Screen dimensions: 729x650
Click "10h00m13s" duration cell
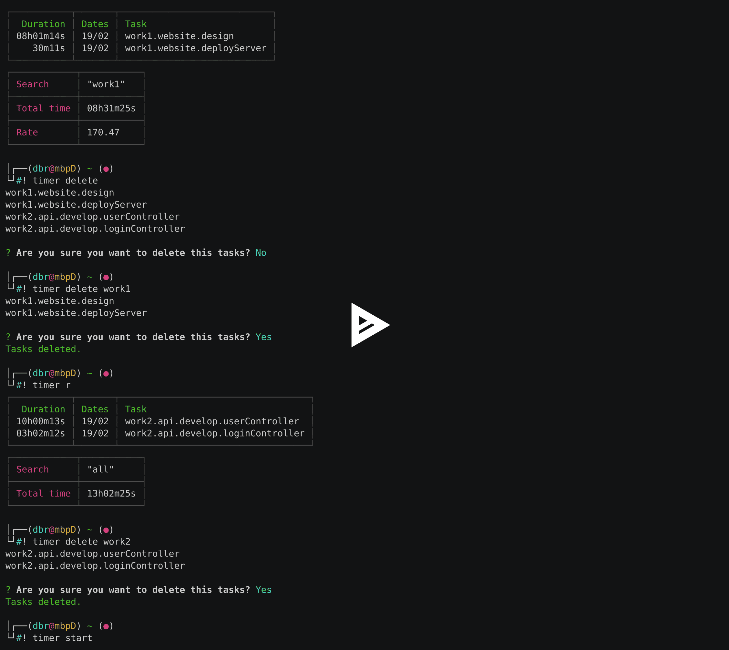click(x=41, y=421)
